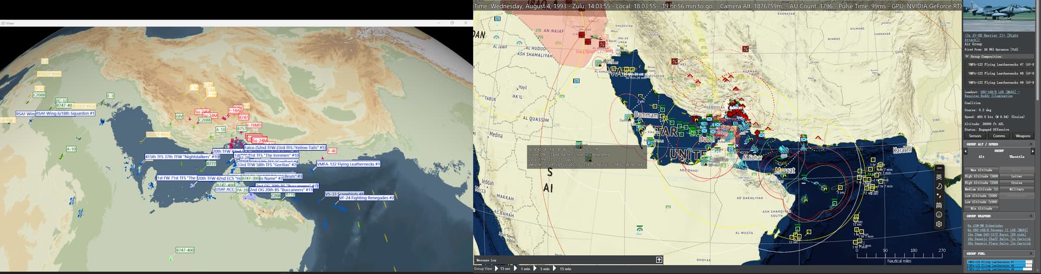Collapse the Group Fuel panel
This screenshot has height=274, width=1041.
click(x=1031, y=253)
